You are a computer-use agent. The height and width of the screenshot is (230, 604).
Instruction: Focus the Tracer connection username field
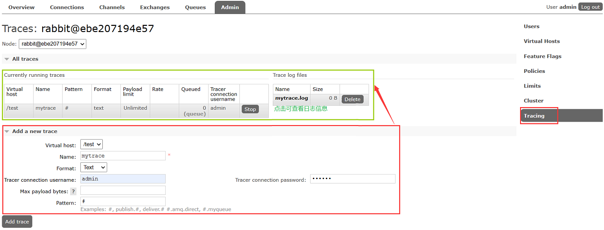tap(123, 179)
